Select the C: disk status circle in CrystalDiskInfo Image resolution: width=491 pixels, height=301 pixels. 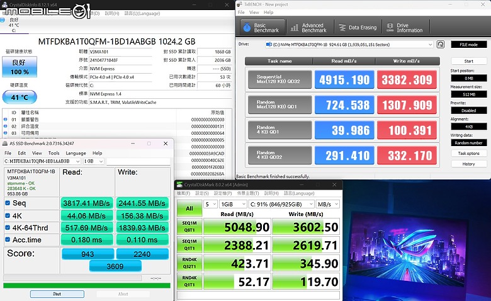pyautogui.click(x=3, y=20)
